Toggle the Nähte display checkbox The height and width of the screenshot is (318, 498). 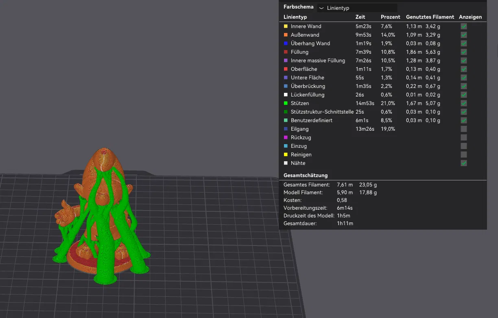pos(463,163)
